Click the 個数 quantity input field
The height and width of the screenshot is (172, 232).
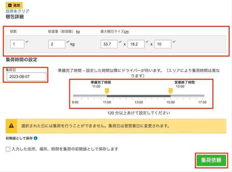[17, 44]
